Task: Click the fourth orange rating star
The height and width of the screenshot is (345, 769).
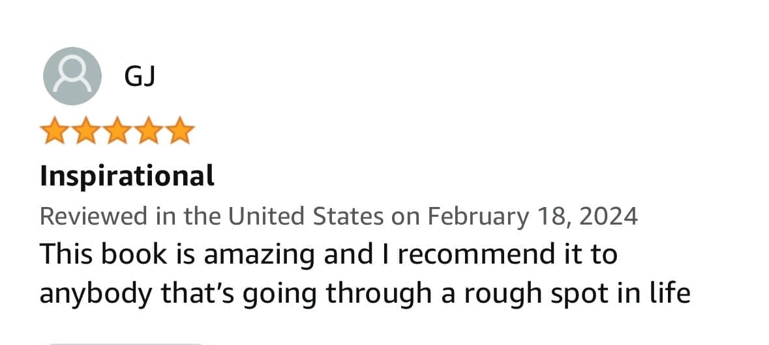Action: coord(149,130)
